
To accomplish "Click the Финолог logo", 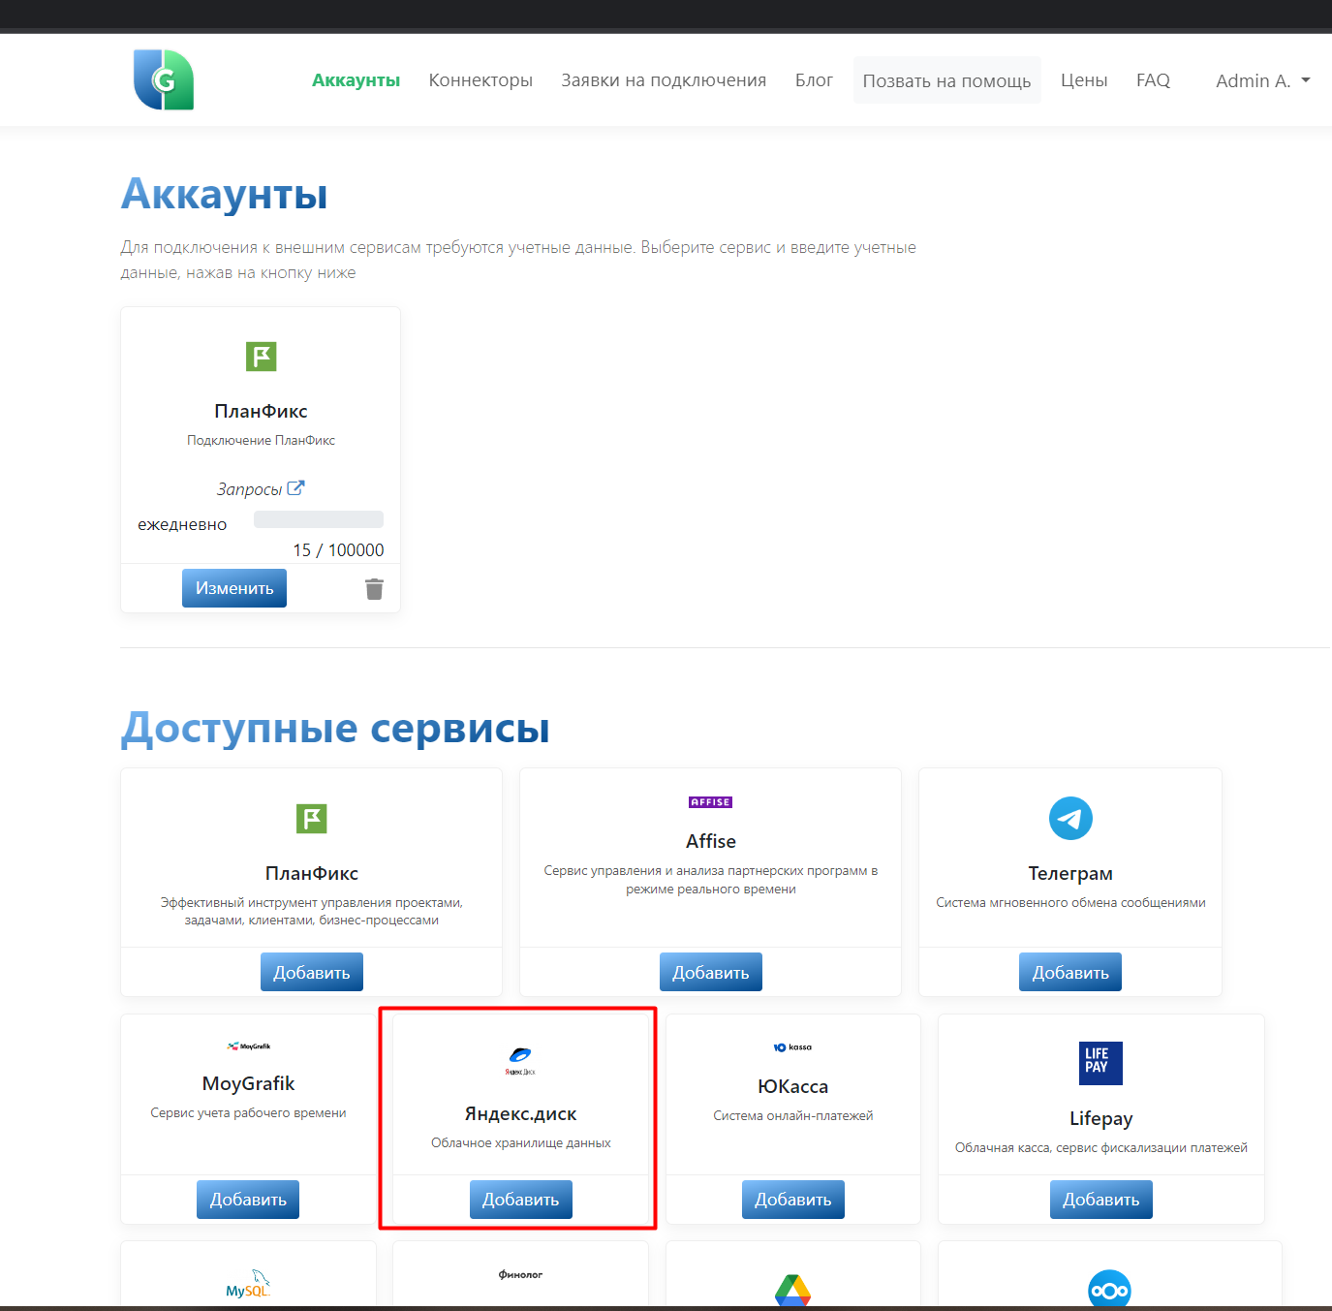I will tap(520, 1275).
